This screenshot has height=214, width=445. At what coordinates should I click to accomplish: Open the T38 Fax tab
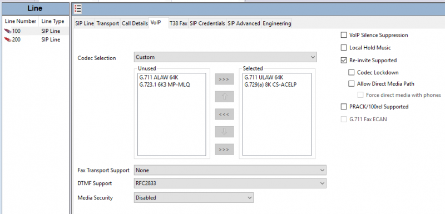click(178, 23)
